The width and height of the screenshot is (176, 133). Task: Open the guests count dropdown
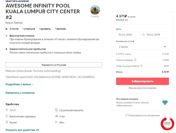click(x=142, y=47)
